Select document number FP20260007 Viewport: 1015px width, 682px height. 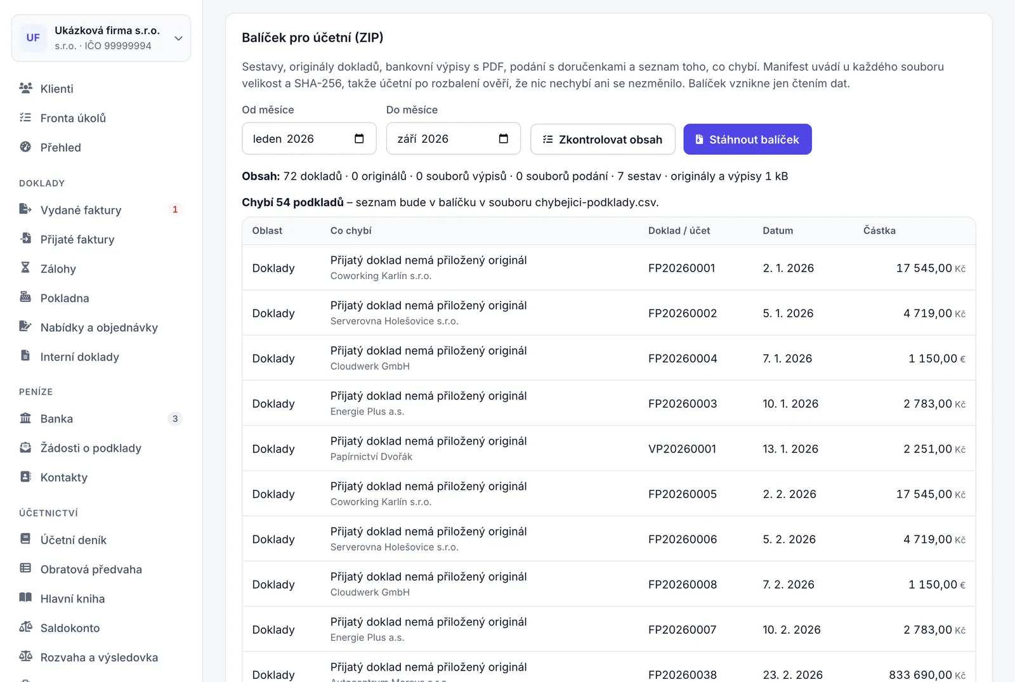(x=682, y=630)
